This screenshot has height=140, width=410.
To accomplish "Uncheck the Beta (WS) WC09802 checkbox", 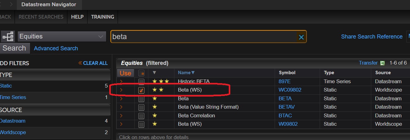I will point(141,90).
